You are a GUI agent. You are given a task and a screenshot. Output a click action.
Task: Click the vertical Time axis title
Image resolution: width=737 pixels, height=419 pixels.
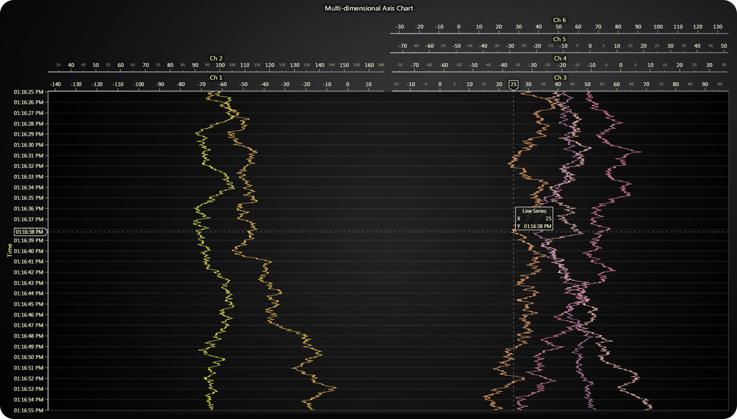tap(10, 250)
